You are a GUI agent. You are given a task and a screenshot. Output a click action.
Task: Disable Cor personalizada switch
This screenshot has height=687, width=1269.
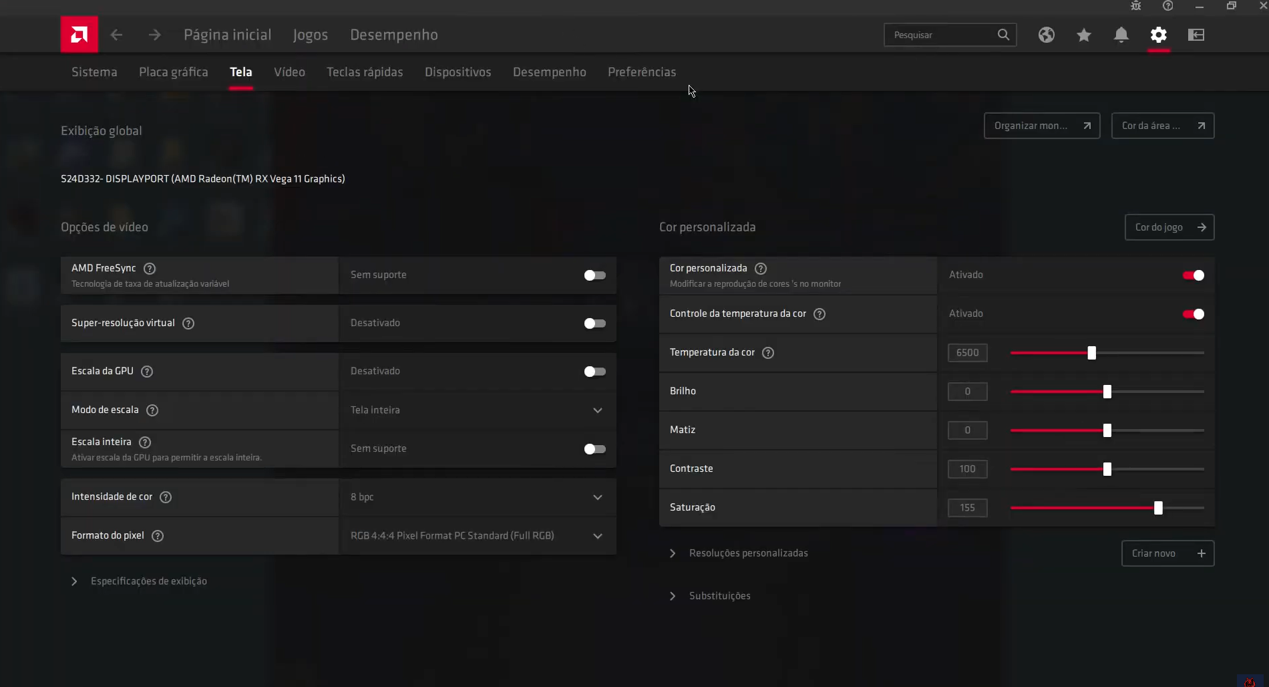[1194, 275]
